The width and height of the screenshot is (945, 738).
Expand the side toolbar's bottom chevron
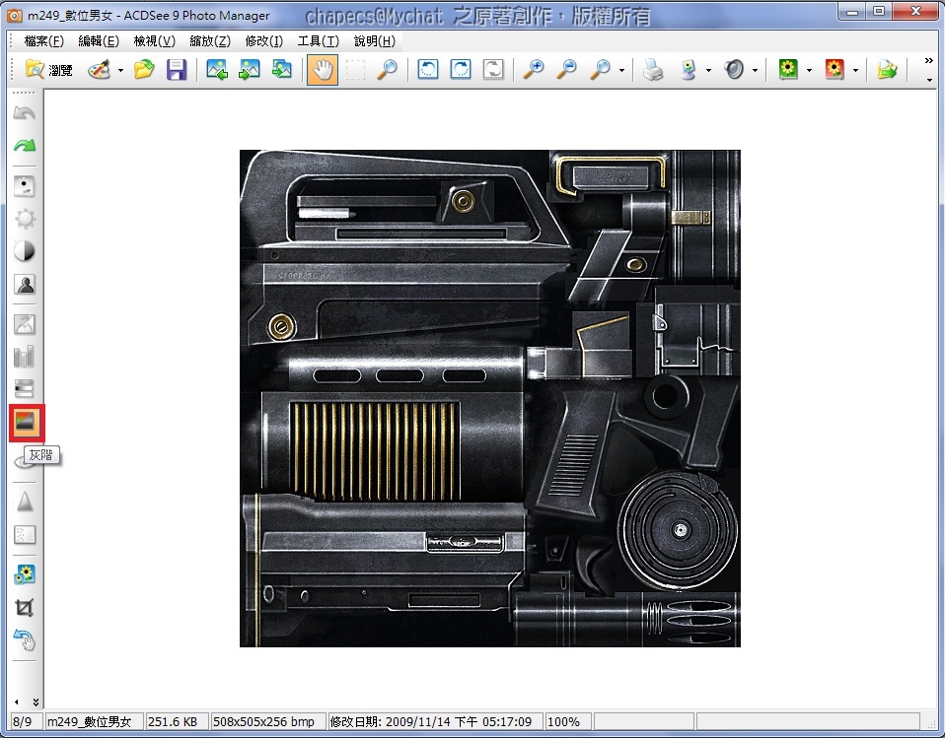point(36,702)
